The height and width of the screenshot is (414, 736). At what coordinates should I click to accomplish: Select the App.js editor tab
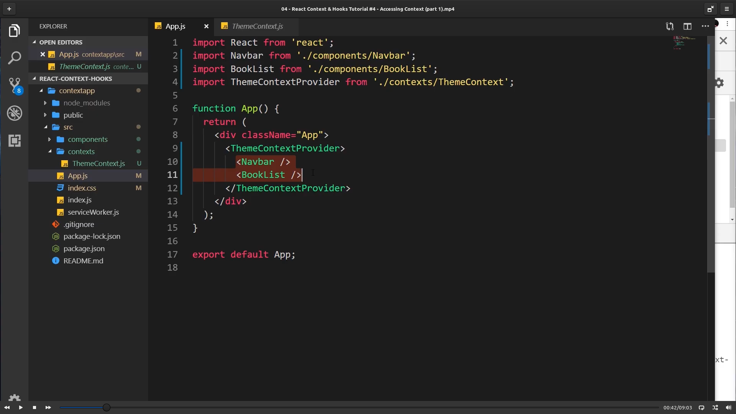175,26
